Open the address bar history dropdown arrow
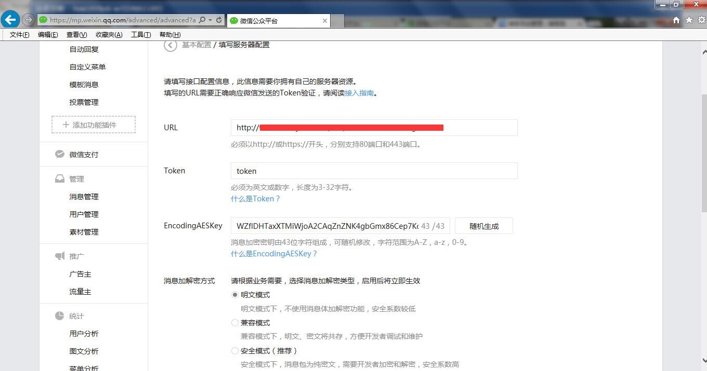The image size is (707, 371). pyautogui.click(x=210, y=20)
